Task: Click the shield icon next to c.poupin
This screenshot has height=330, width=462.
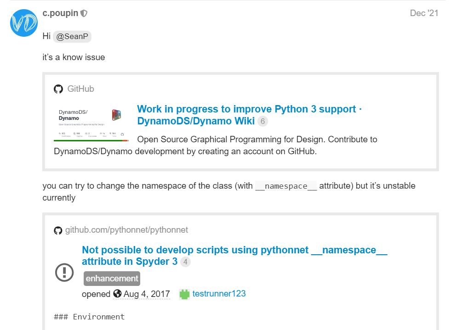Action: 83,13
